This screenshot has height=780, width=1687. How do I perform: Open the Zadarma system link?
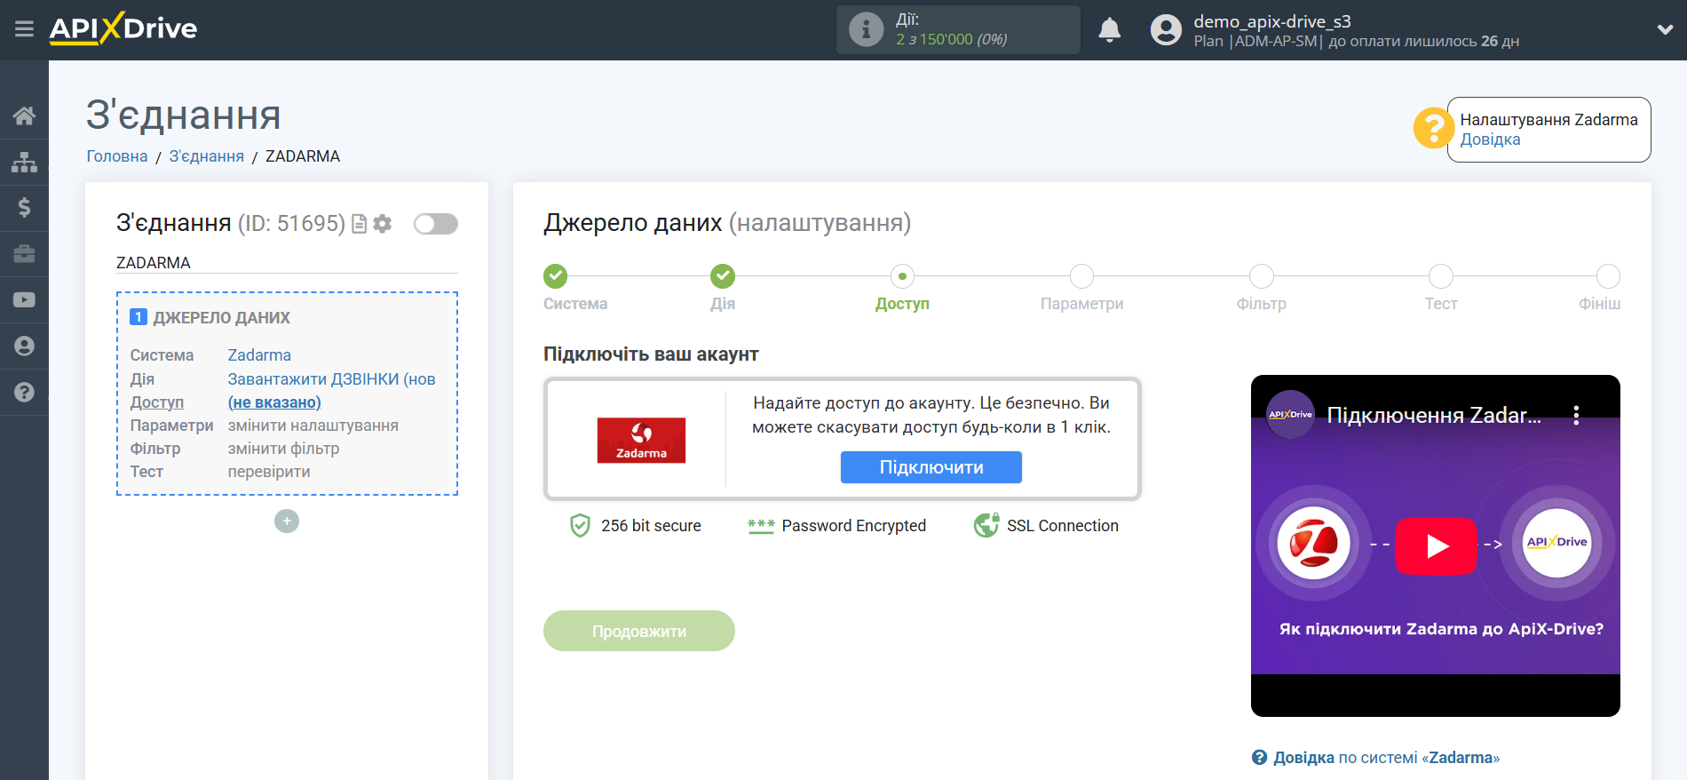[x=259, y=355]
